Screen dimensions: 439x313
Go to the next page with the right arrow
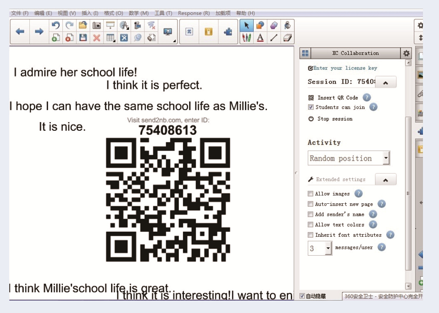39,31
